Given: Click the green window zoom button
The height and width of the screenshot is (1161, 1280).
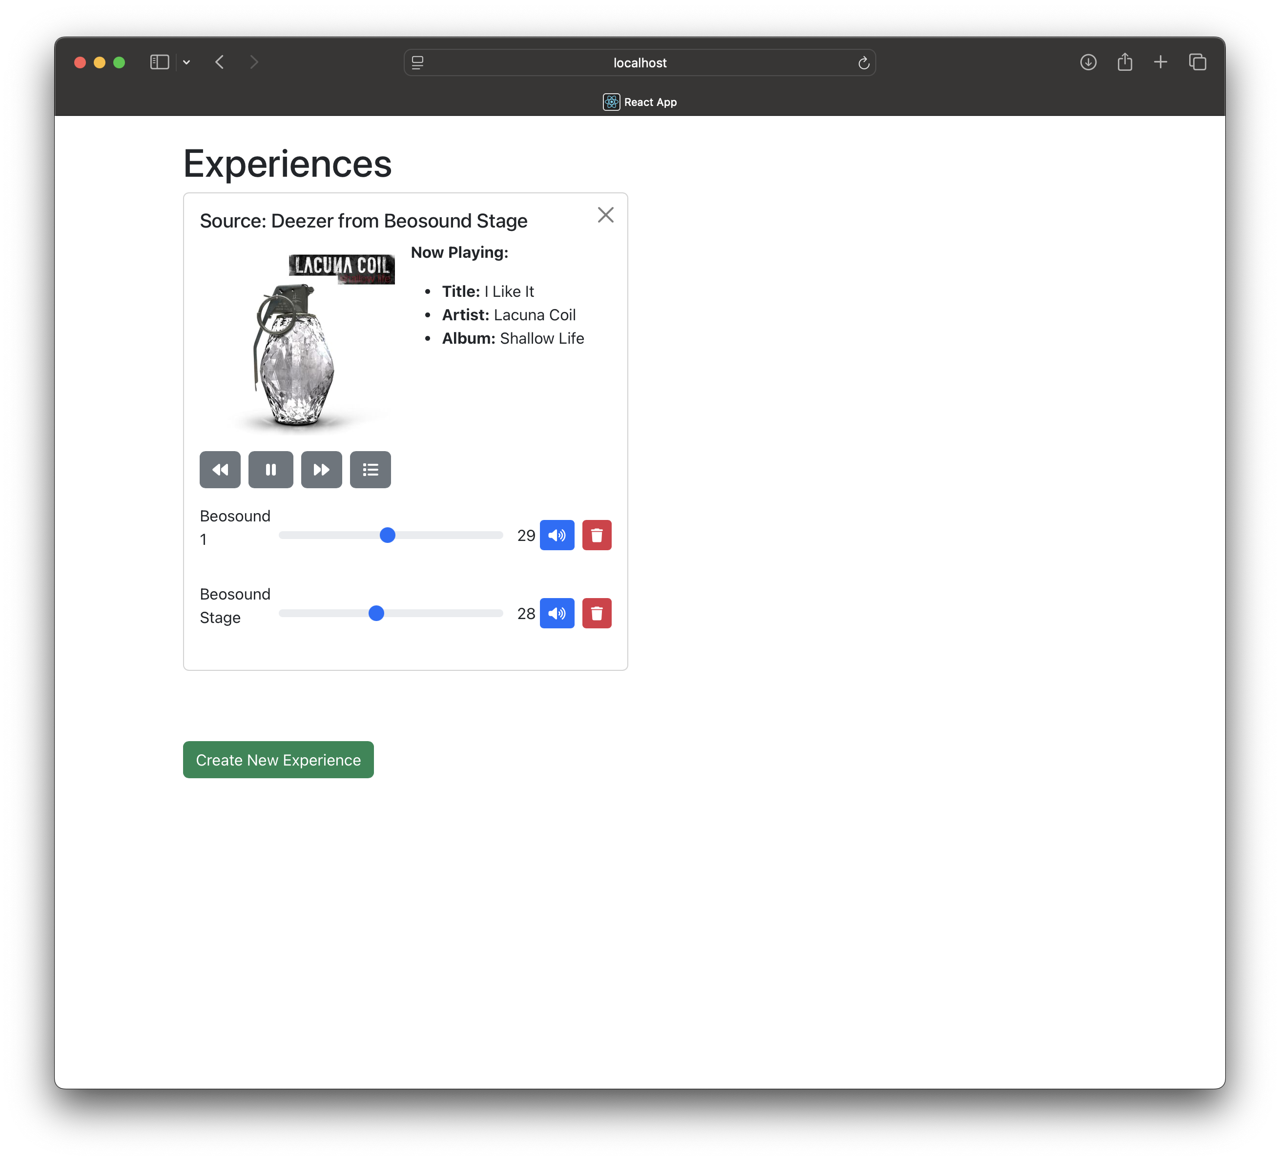Looking at the screenshot, I should (x=119, y=62).
